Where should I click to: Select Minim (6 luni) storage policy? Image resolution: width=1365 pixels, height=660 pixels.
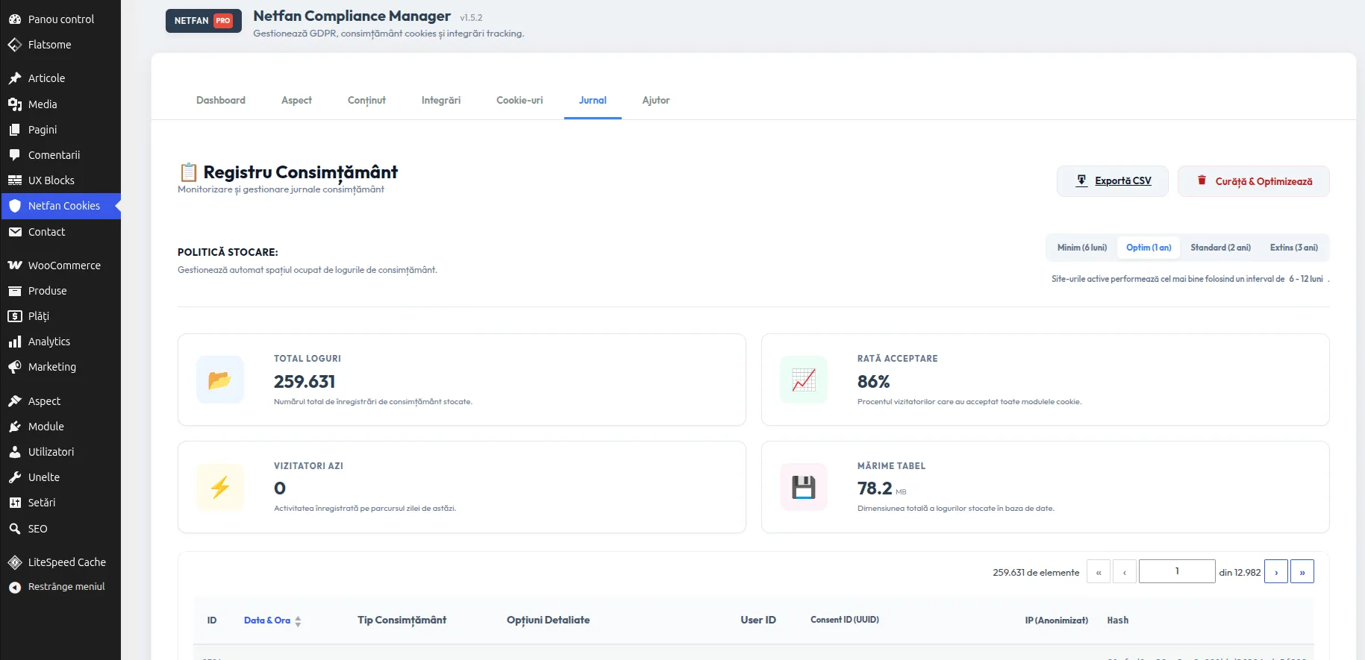coord(1082,248)
